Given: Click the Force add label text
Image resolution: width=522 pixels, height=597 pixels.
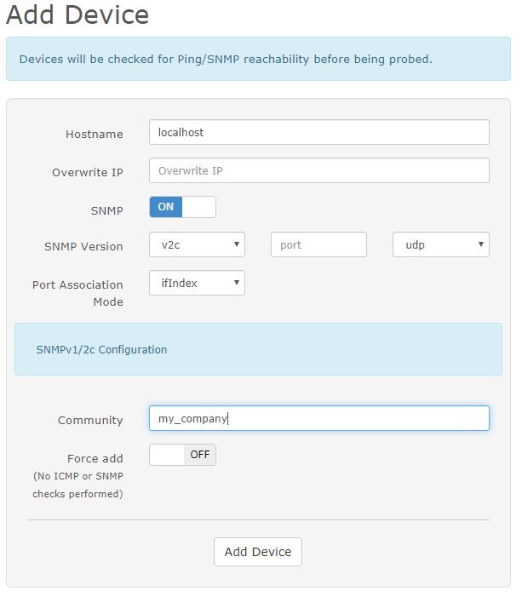Looking at the screenshot, I should 95,458.
